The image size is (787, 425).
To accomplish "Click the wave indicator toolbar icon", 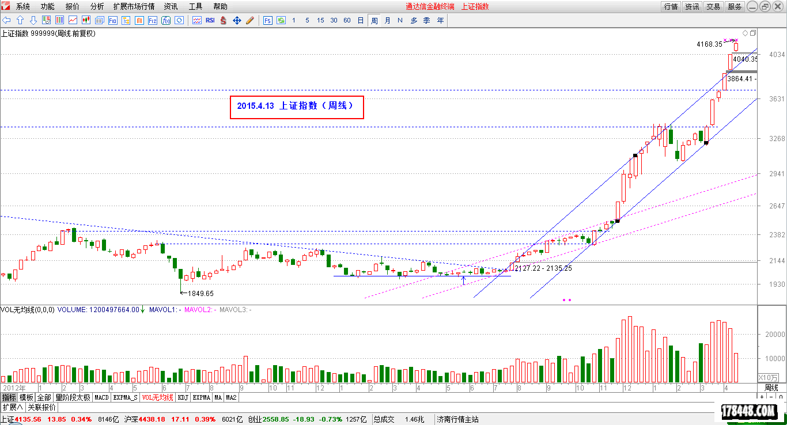I will 197,20.
